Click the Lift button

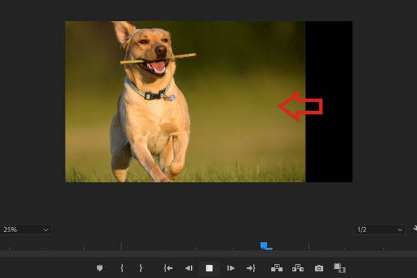277,268
